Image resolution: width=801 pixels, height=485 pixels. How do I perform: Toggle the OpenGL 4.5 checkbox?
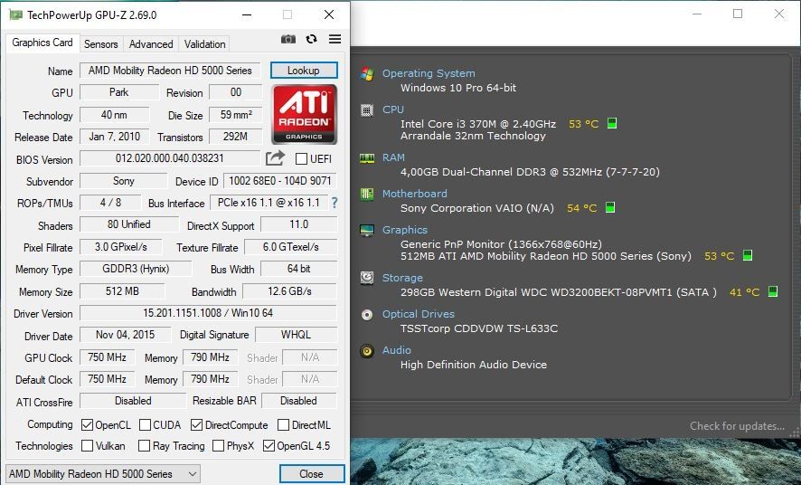tap(269, 446)
